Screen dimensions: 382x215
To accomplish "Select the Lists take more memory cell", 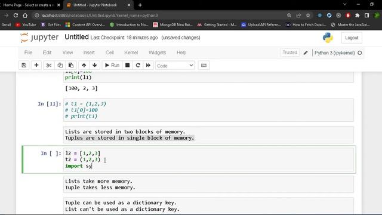I will [208, 185].
